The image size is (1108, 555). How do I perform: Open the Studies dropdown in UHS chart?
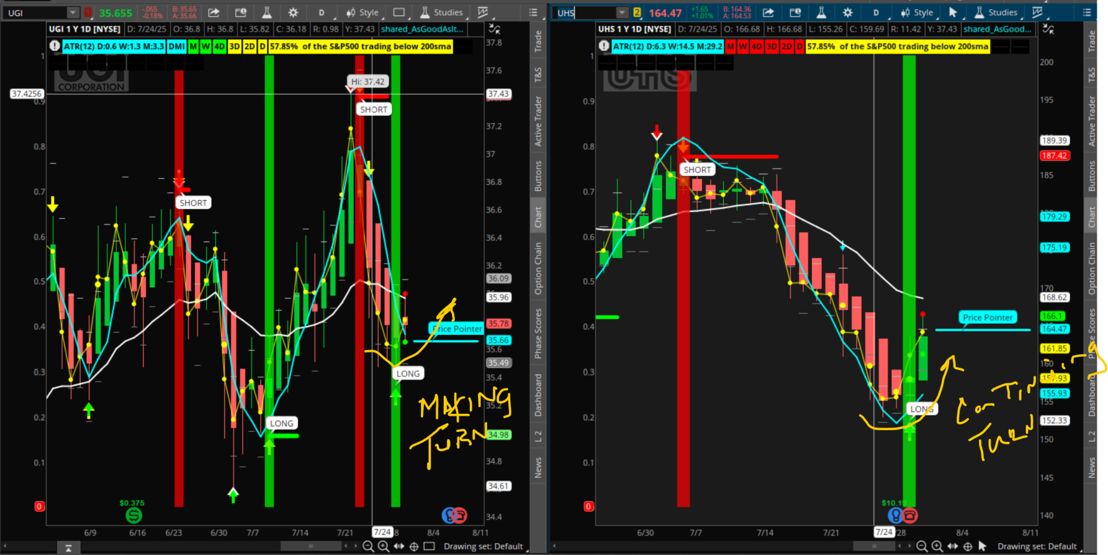[996, 12]
